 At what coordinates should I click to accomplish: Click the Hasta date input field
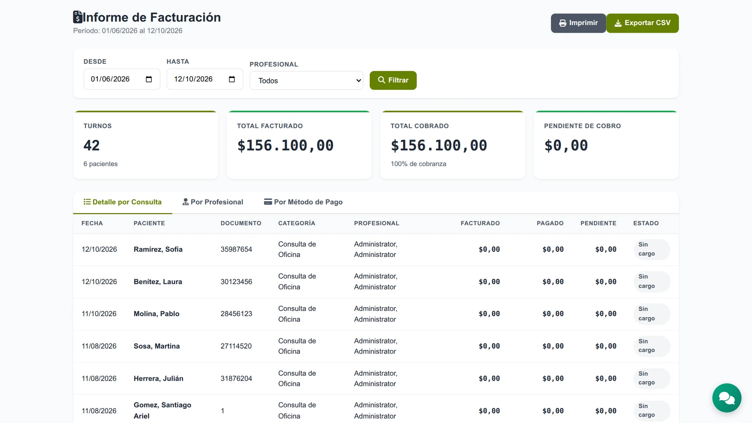[205, 79]
